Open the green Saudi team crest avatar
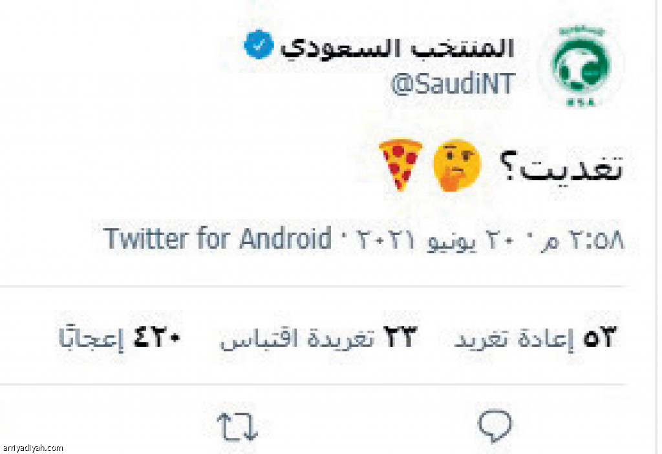The height and width of the screenshot is (454, 662). tap(581, 66)
